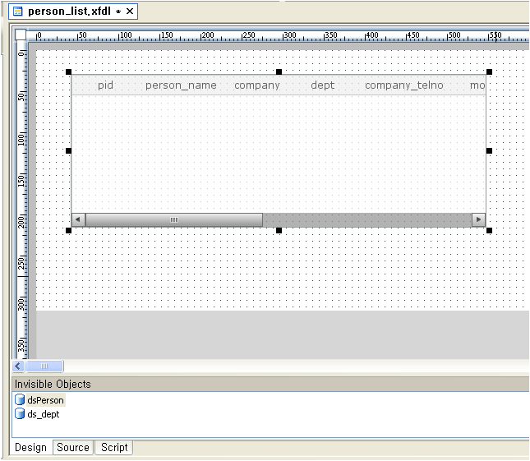Click the dsPerson dataset icon
530x461 pixels.
(20, 400)
